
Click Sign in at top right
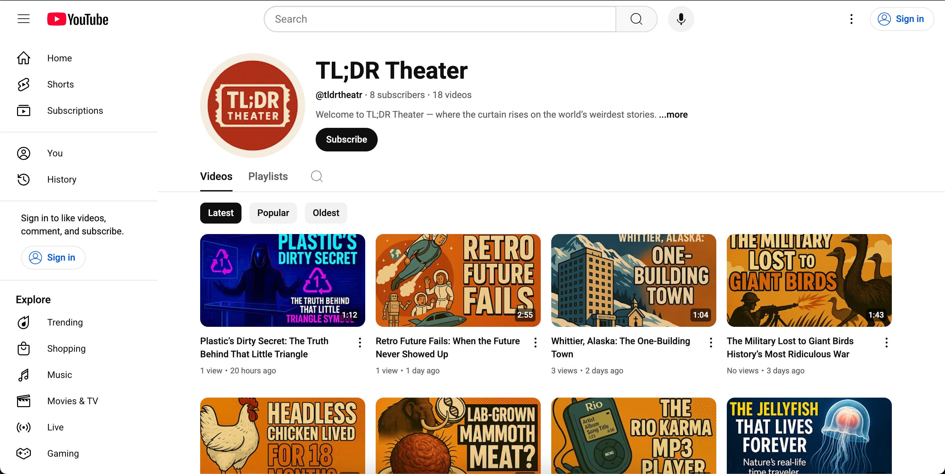click(902, 19)
